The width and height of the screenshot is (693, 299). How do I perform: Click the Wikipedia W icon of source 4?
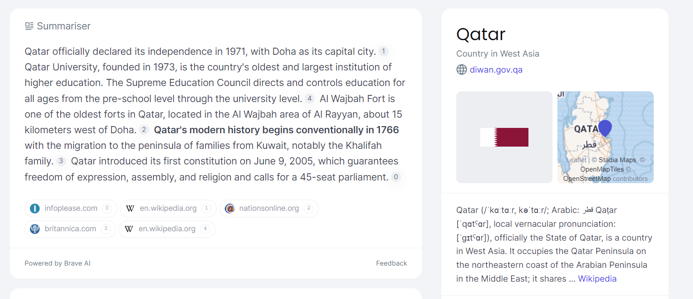click(129, 229)
